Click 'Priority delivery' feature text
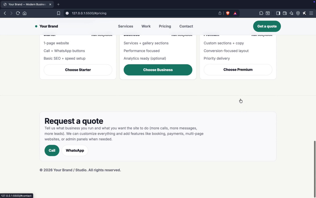This screenshot has width=316, height=198. click(x=217, y=58)
